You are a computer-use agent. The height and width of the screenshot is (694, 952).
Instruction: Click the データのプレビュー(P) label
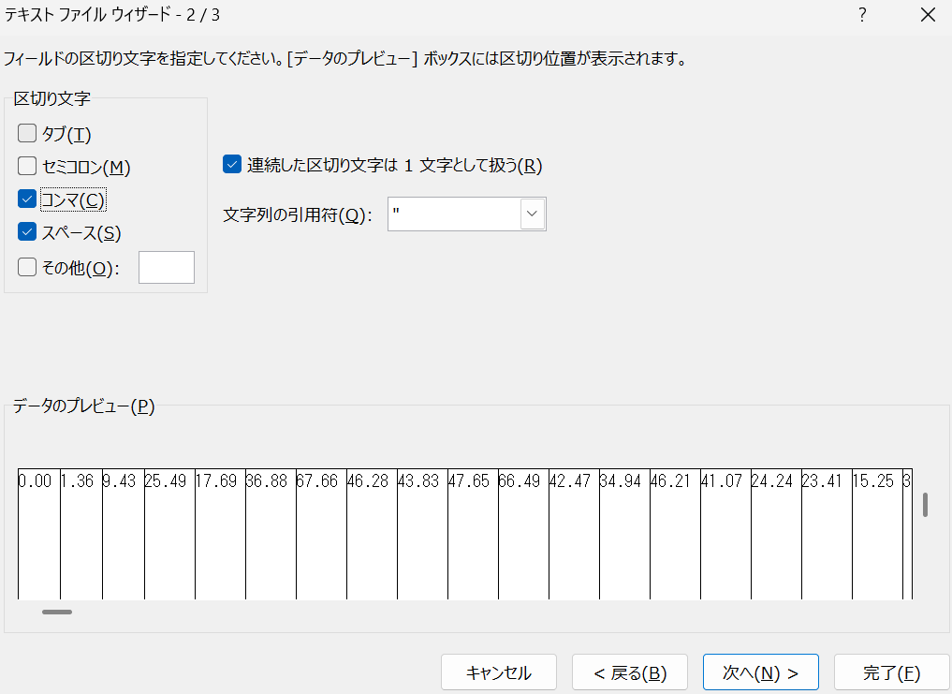click(84, 406)
